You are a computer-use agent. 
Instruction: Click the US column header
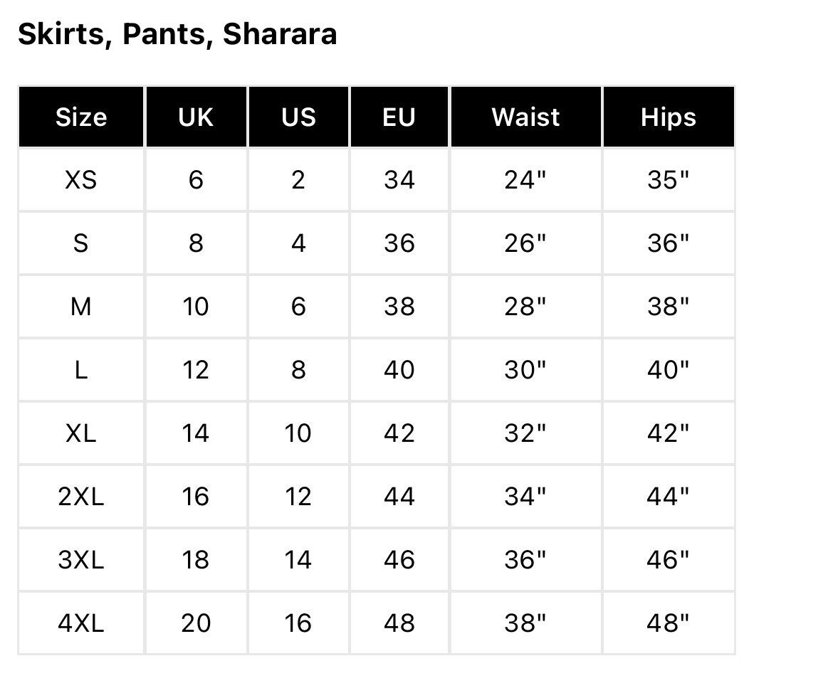point(298,117)
